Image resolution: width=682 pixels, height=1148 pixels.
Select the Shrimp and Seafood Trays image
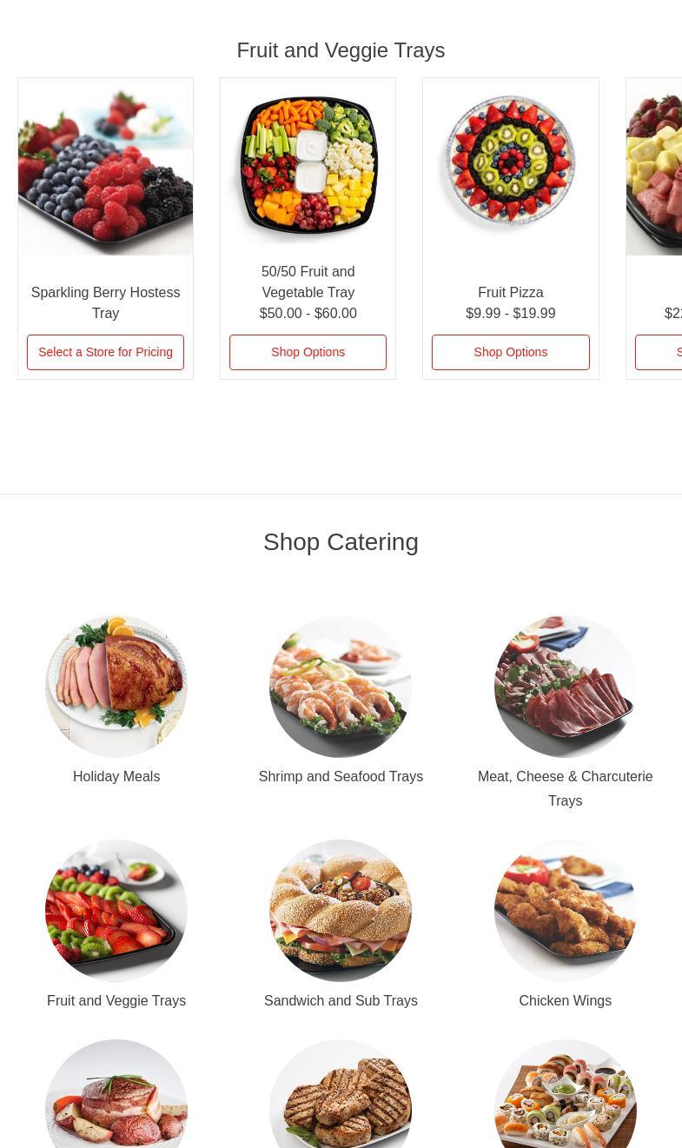click(x=341, y=687)
